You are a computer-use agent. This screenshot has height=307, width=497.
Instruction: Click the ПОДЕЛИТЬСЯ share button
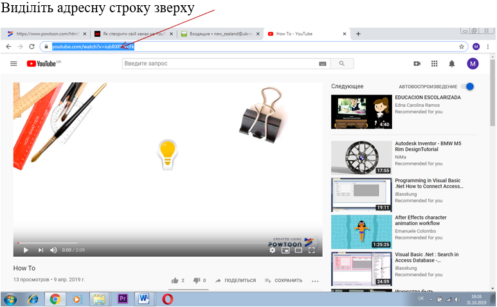(x=235, y=281)
